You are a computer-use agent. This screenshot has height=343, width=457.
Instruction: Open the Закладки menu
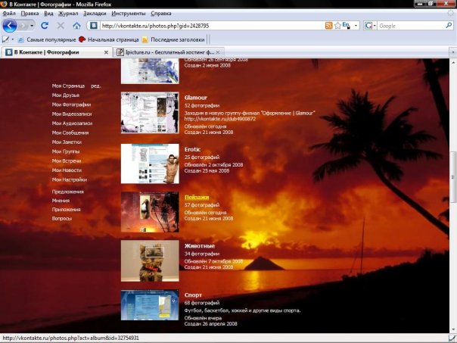pos(95,14)
